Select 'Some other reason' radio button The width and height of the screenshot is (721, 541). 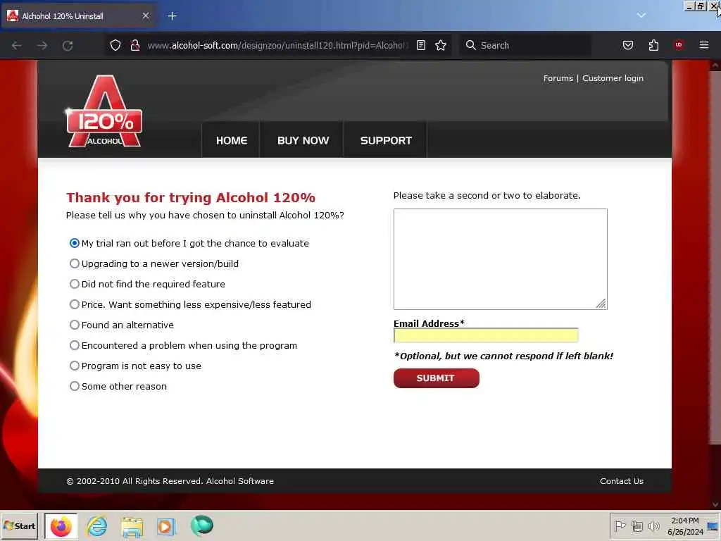[x=75, y=386]
